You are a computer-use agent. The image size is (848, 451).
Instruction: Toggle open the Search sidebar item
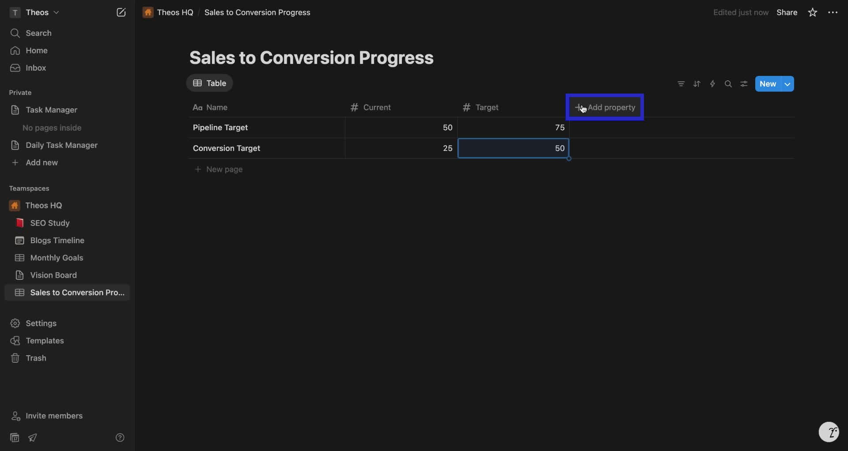tap(38, 33)
